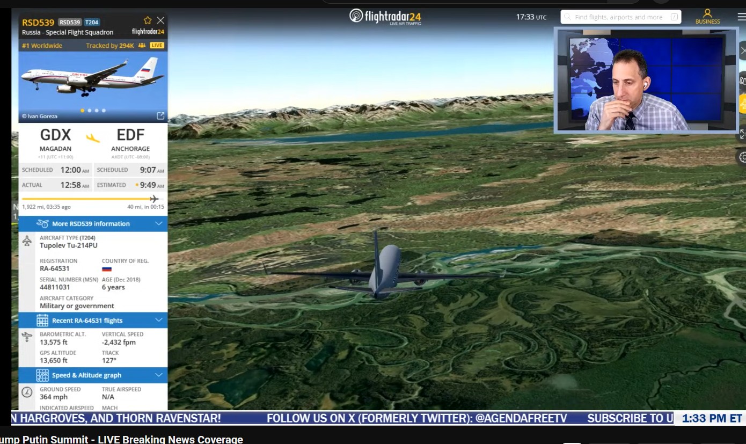Click the 40 mi, in 00:15 remaining text

(x=145, y=207)
